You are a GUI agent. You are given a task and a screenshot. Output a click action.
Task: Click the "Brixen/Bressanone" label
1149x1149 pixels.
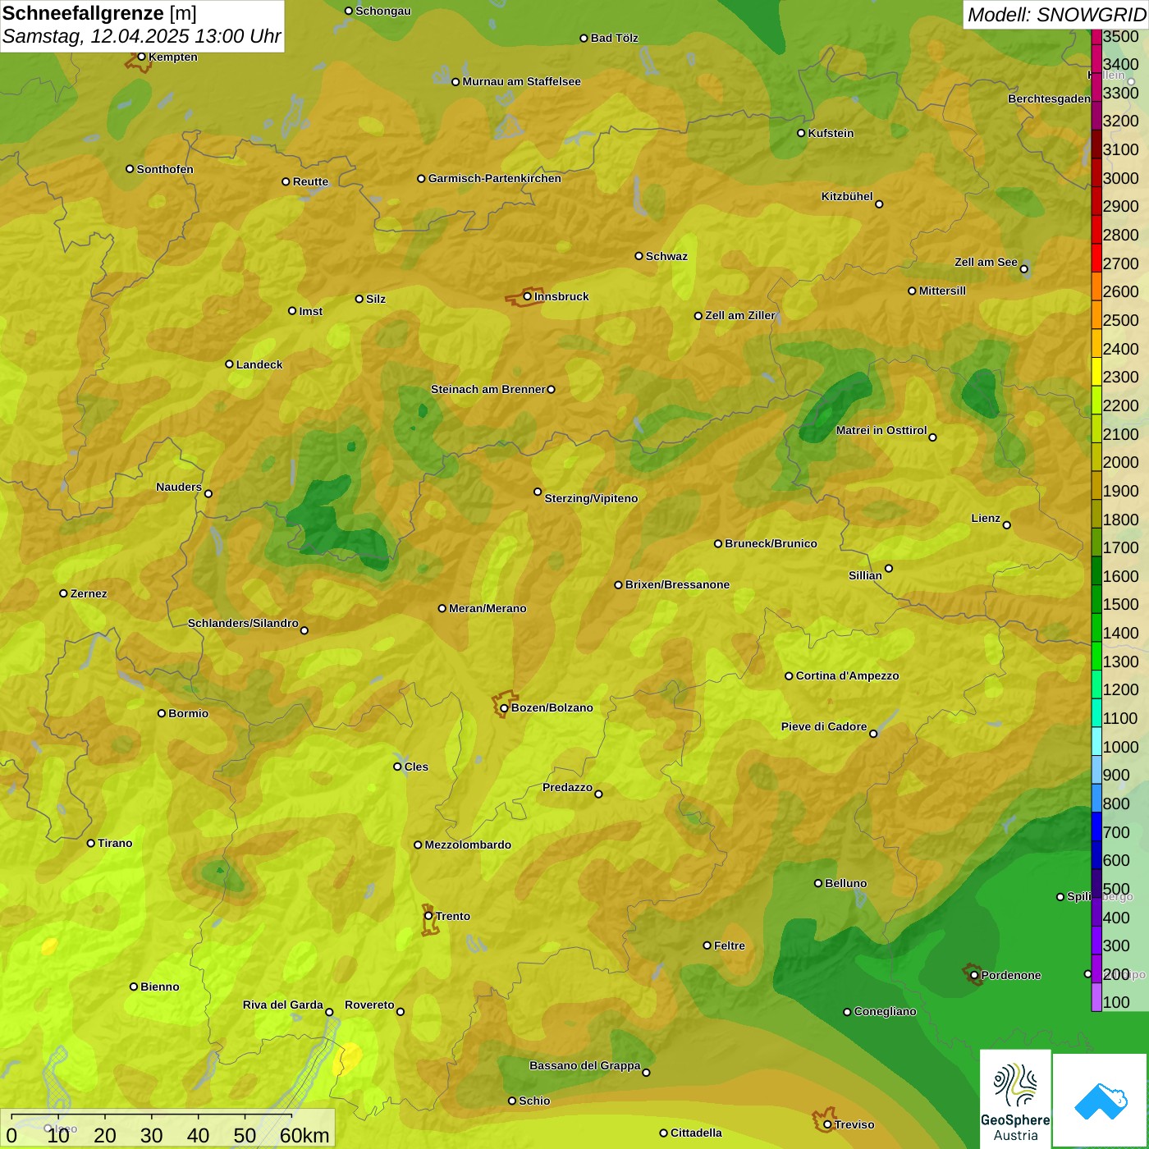point(678,584)
